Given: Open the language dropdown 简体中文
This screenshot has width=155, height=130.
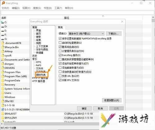Looking at the screenshot, I should point(86,34).
